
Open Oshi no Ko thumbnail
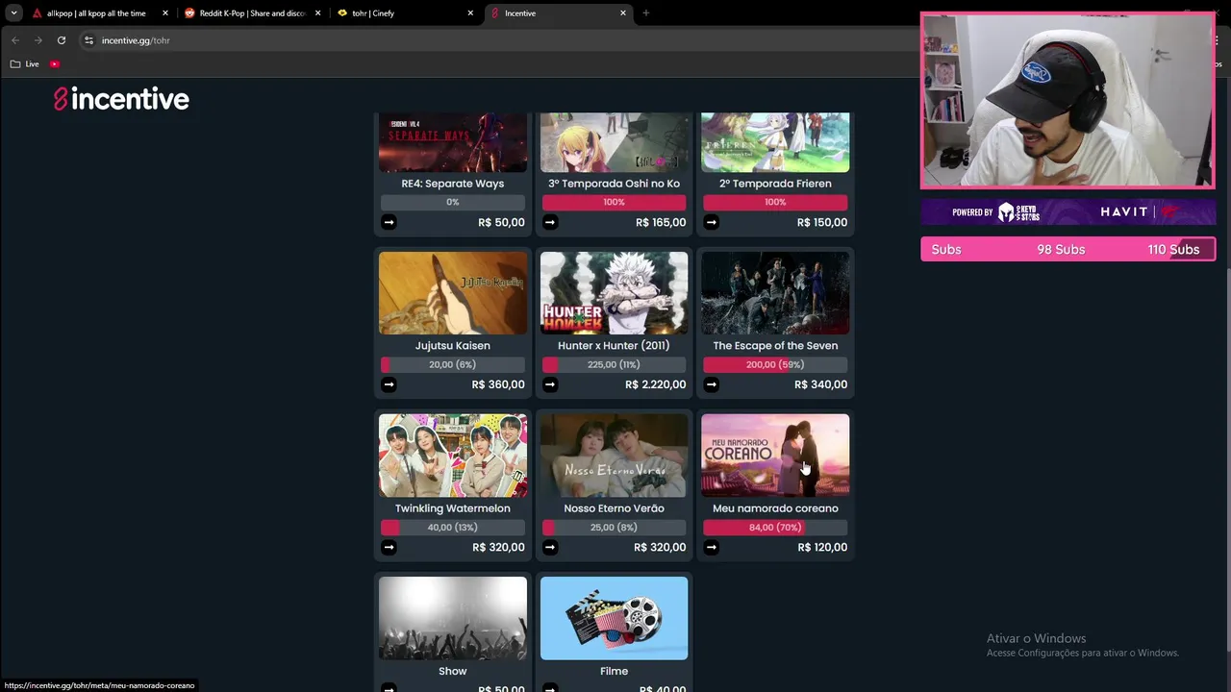pos(614,142)
